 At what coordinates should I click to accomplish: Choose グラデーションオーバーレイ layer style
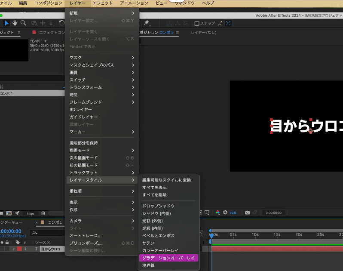click(168, 258)
